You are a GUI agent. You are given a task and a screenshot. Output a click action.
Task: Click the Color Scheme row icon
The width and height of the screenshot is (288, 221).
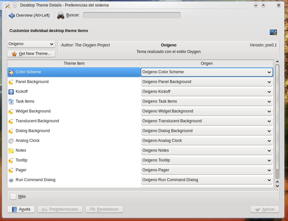(x=11, y=72)
